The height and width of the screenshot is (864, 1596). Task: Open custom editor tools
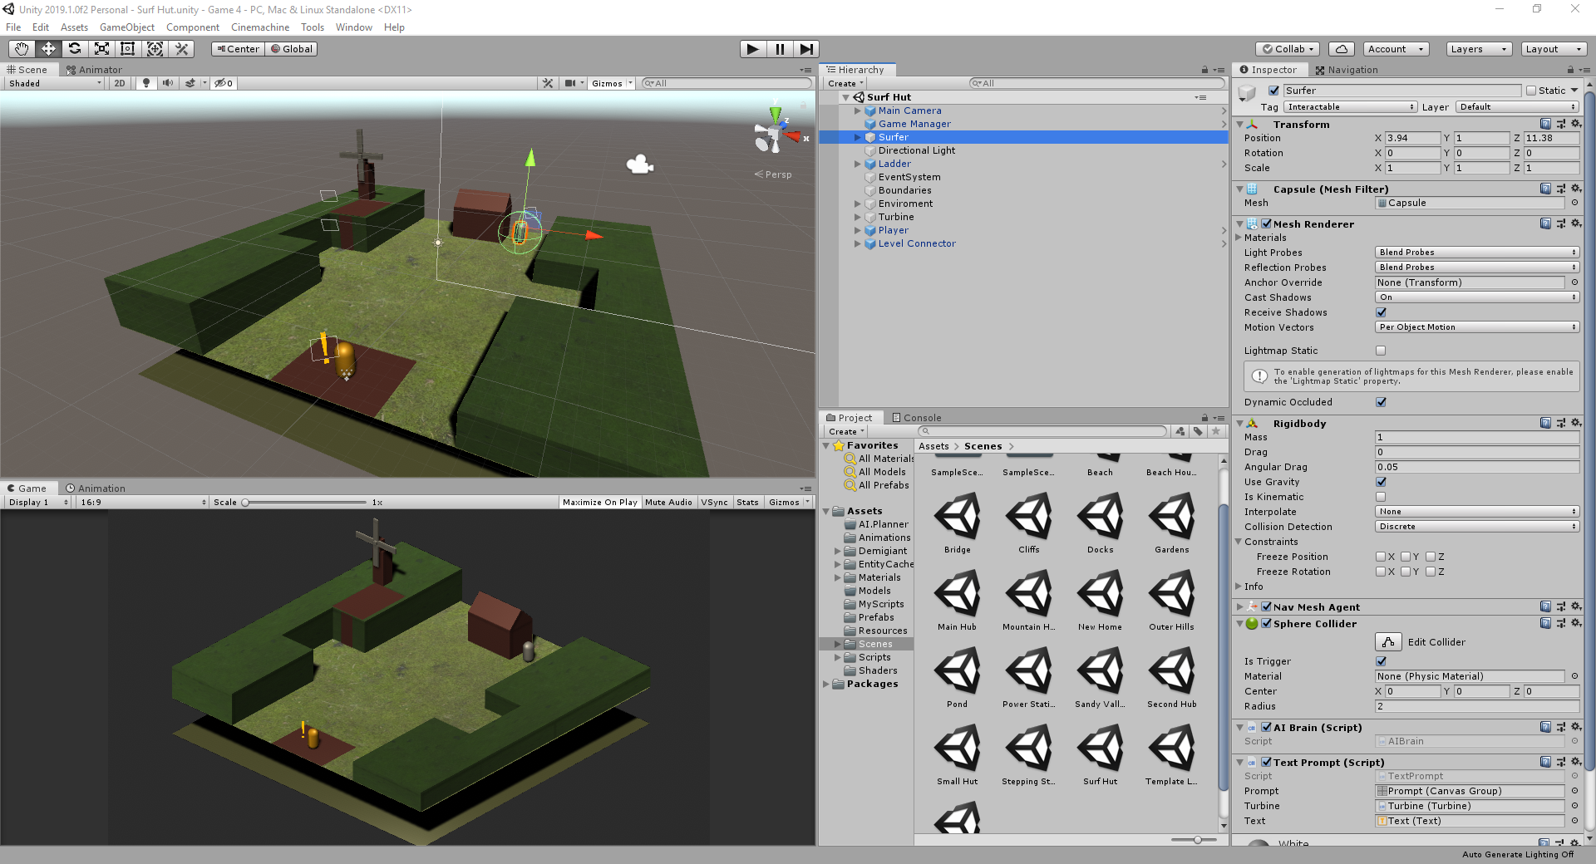click(x=181, y=49)
